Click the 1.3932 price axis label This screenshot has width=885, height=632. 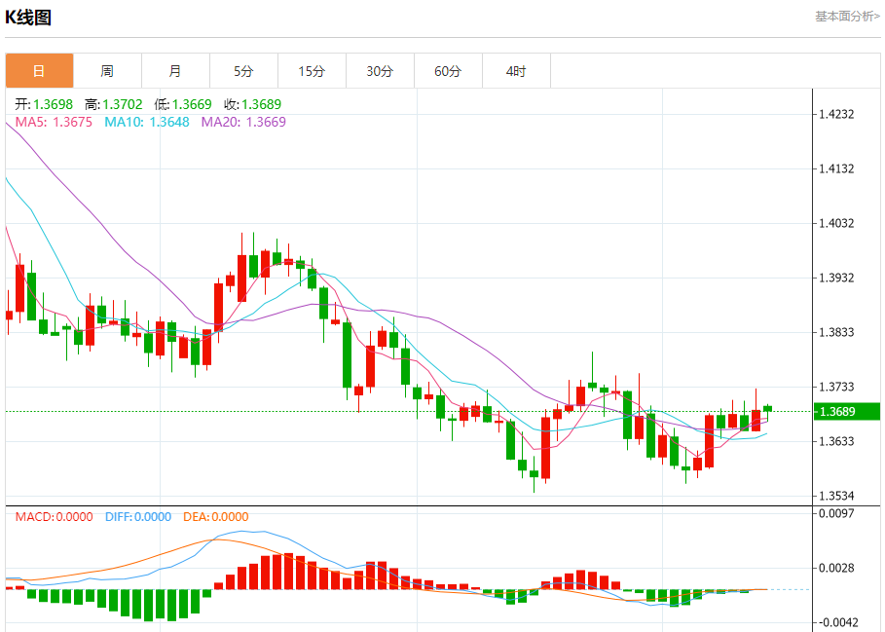tap(836, 278)
